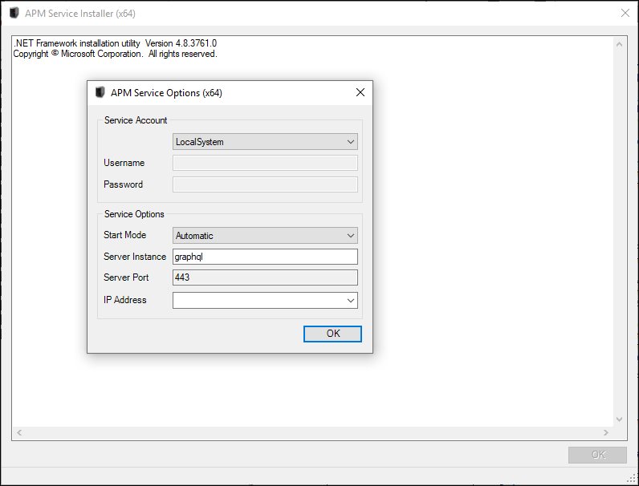Screen dimensions: 639x486
Task: Close the APM Service Options dialog
Action: point(360,92)
